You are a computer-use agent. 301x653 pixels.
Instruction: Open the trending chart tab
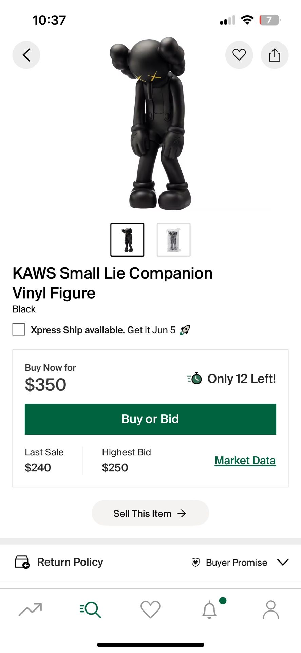(x=30, y=609)
